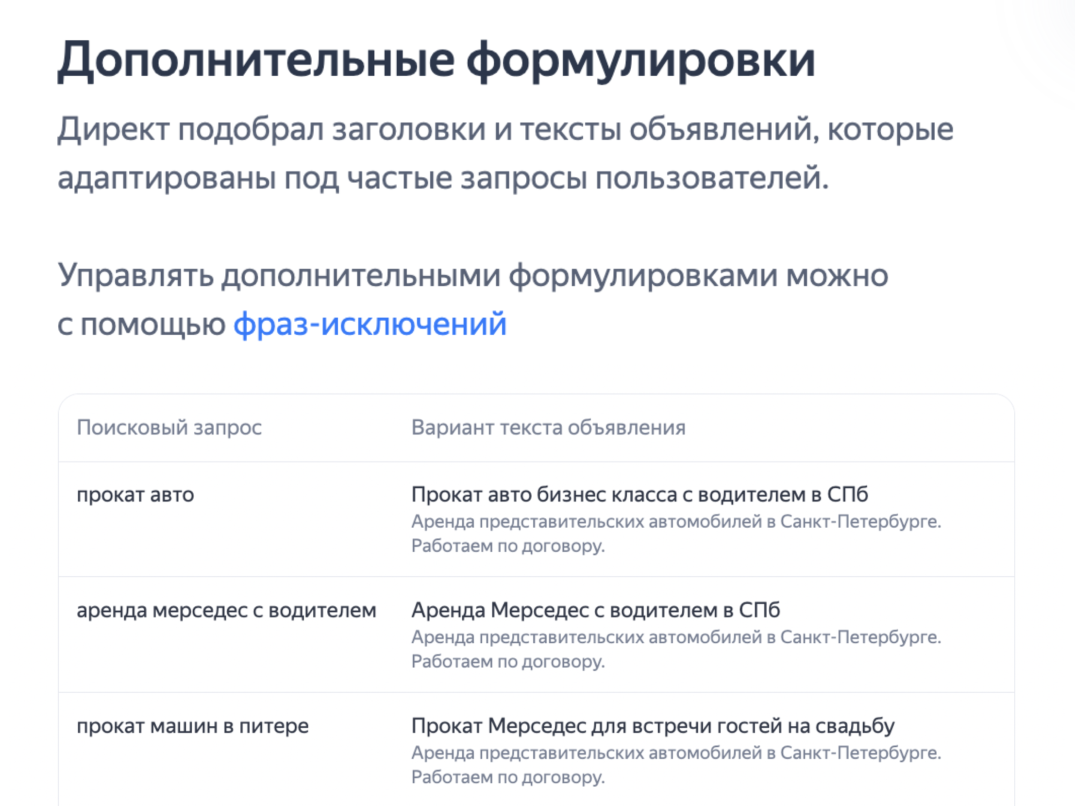The image size is (1075, 806).
Task: Click the Вариант текста объявления column header
Action: 548,428
